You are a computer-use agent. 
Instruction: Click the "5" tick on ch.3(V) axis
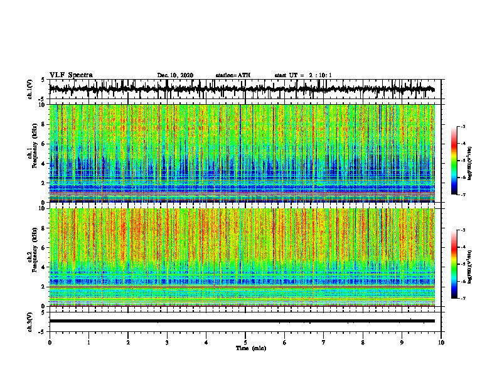click(x=43, y=313)
